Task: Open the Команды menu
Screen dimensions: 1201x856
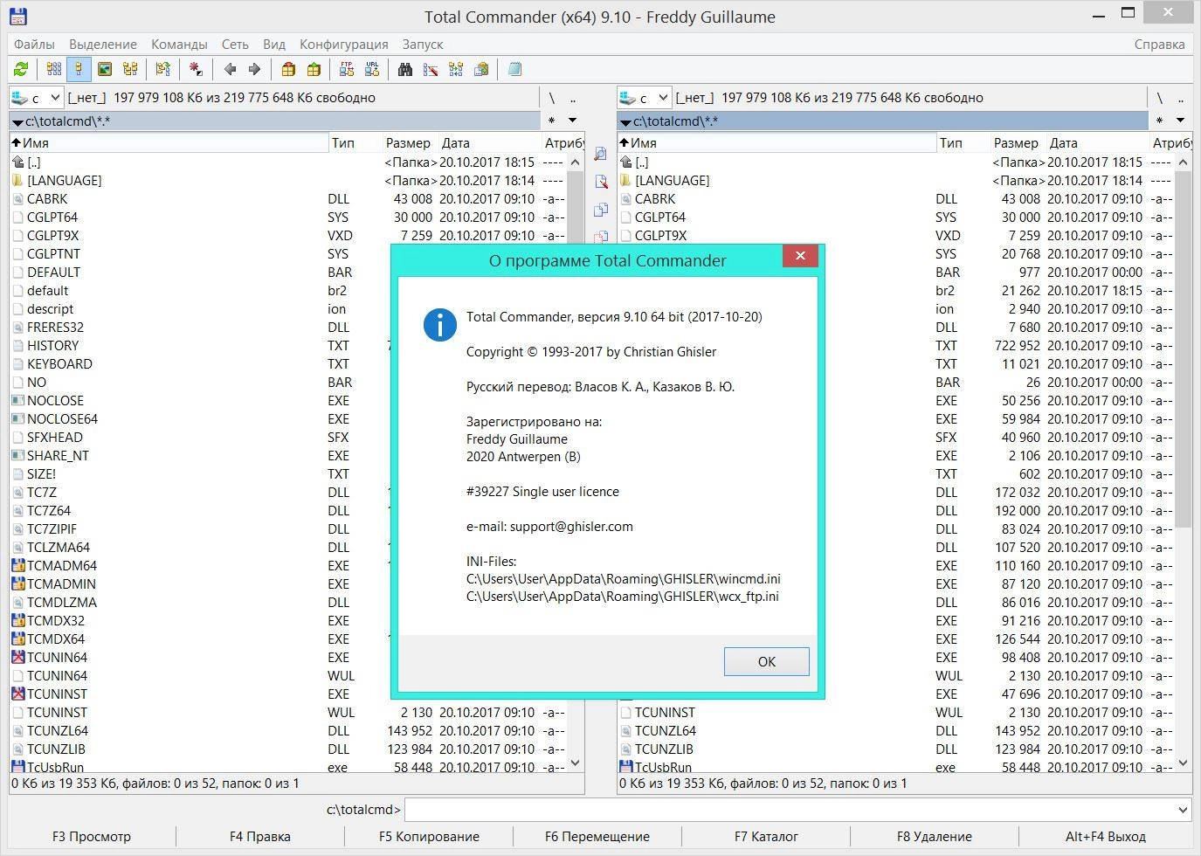Action: point(179,44)
